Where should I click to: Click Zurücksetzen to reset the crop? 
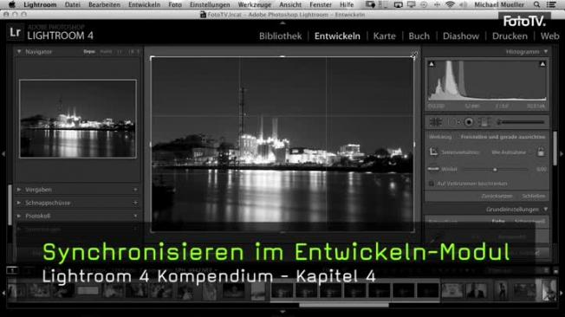tap(497, 197)
